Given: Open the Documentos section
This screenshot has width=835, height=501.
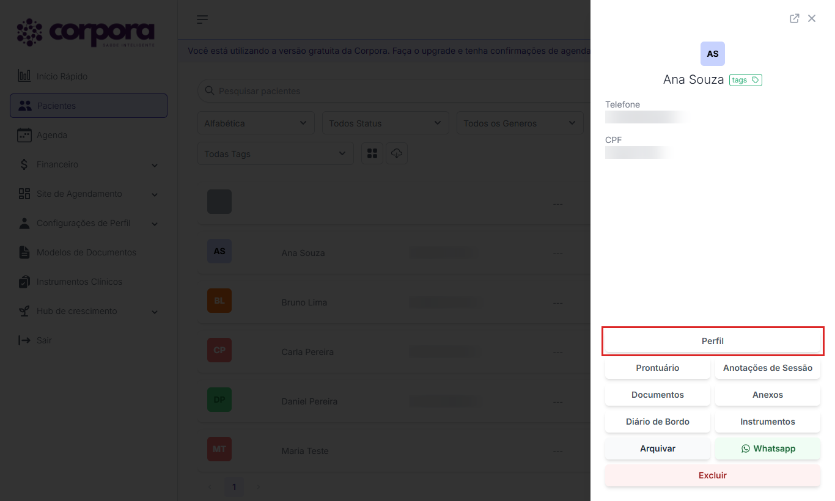Looking at the screenshot, I should (x=658, y=395).
